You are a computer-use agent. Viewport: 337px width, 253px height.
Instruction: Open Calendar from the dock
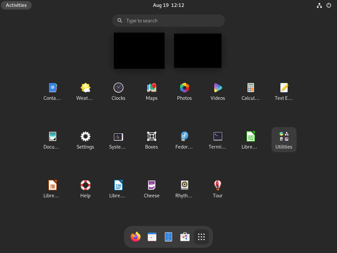click(x=152, y=237)
